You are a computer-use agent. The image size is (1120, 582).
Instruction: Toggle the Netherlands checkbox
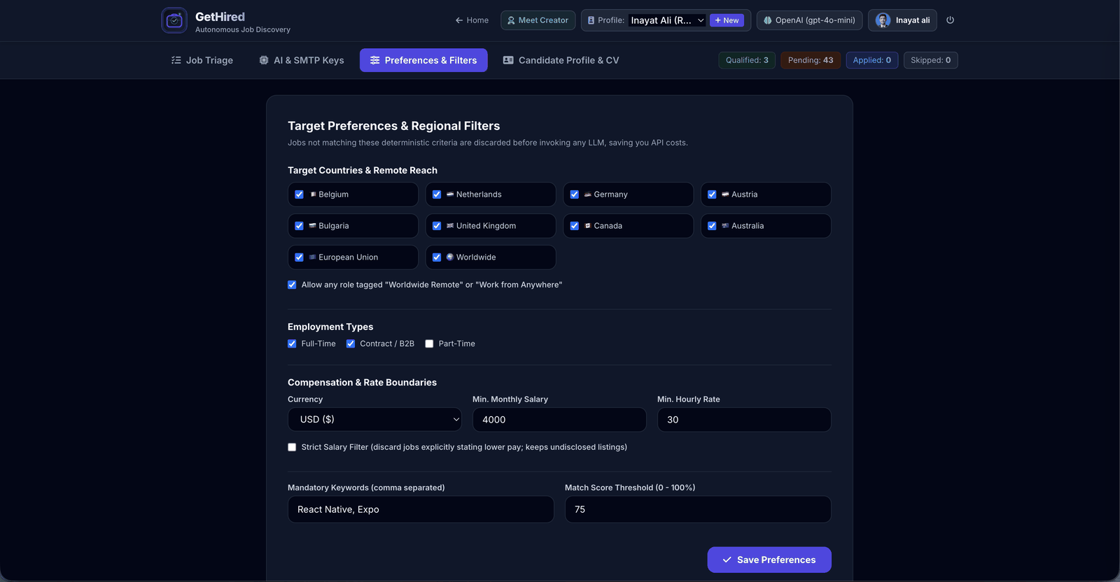[x=437, y=194]
